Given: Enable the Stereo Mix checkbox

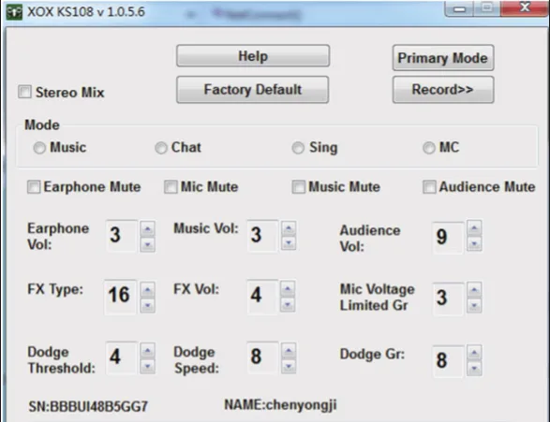Looking at the screenshot, I should (25, 92).
